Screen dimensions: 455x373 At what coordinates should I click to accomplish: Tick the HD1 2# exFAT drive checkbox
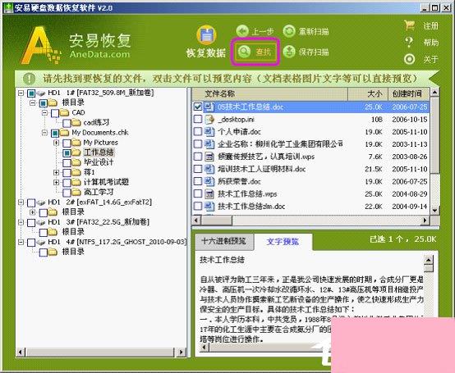(x=31, y=202)
